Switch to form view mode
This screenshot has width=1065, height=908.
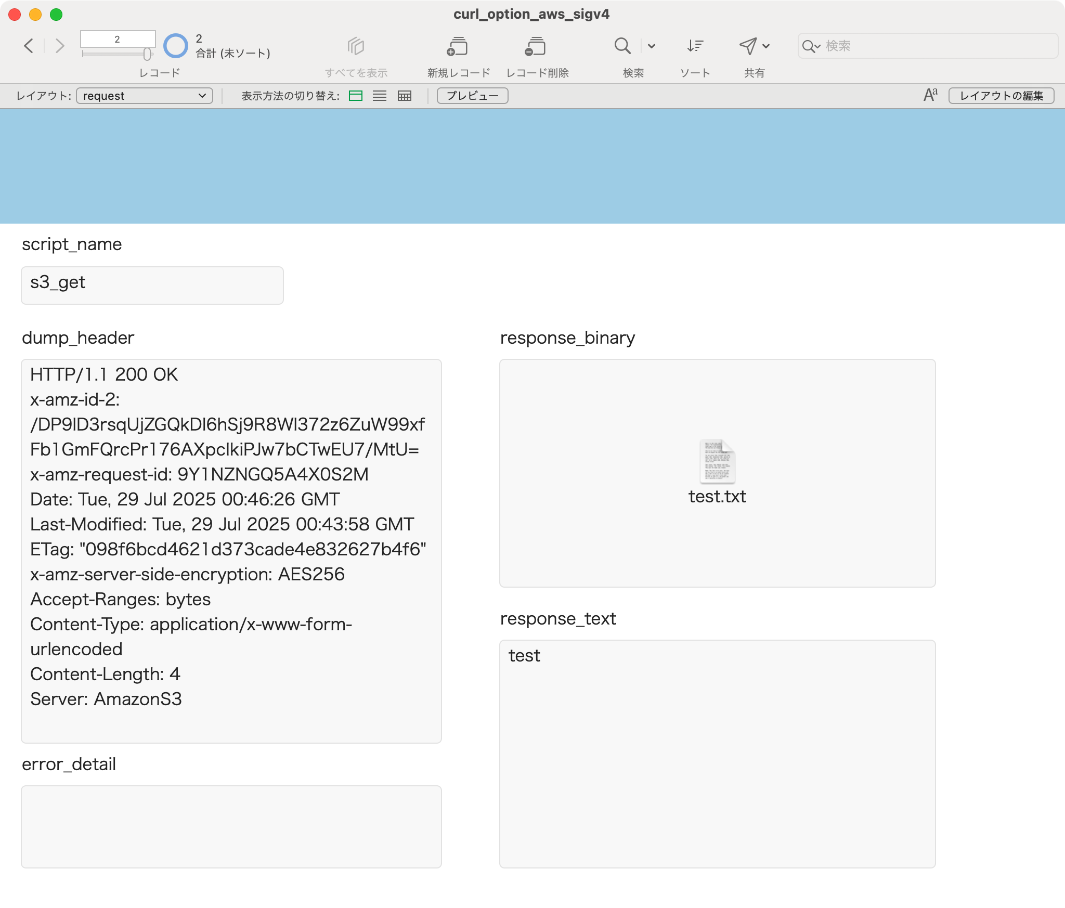point(356,96)
